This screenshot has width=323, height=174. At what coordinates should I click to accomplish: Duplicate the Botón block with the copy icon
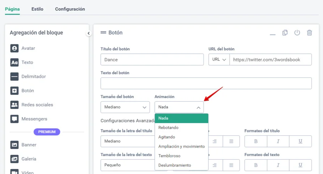pos(285,33)
